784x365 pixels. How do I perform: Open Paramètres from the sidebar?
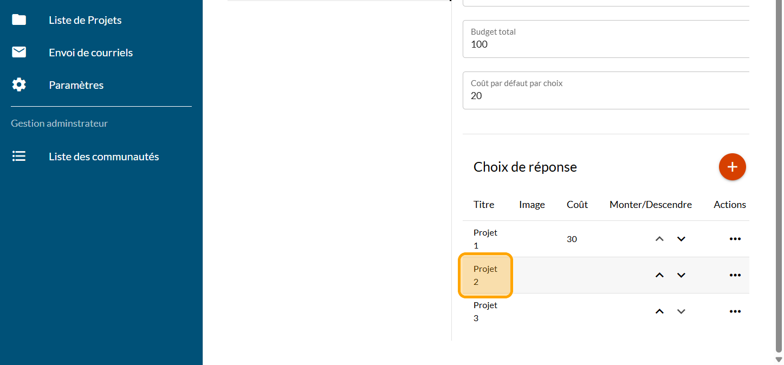pos(76,85)
